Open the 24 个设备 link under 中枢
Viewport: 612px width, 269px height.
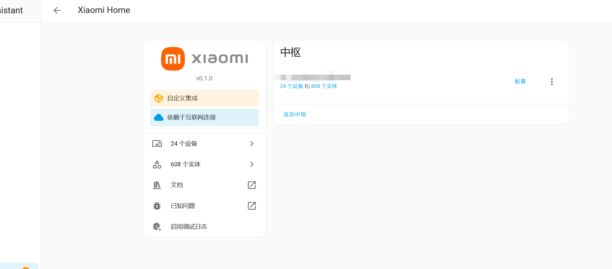point(291,86)
